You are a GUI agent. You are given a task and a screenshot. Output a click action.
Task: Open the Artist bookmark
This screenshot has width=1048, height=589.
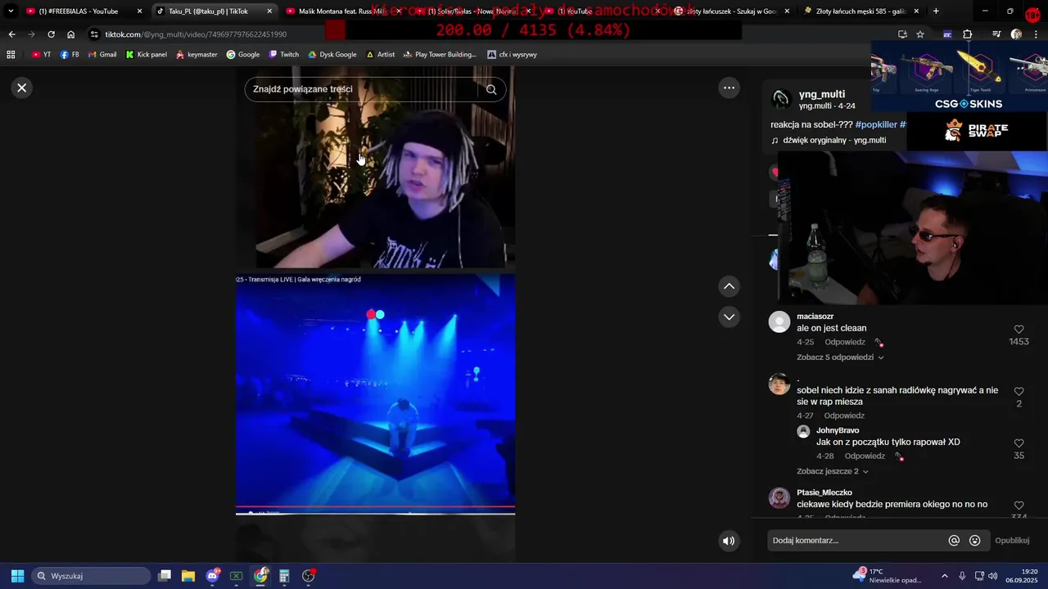(x=381, y=54)
